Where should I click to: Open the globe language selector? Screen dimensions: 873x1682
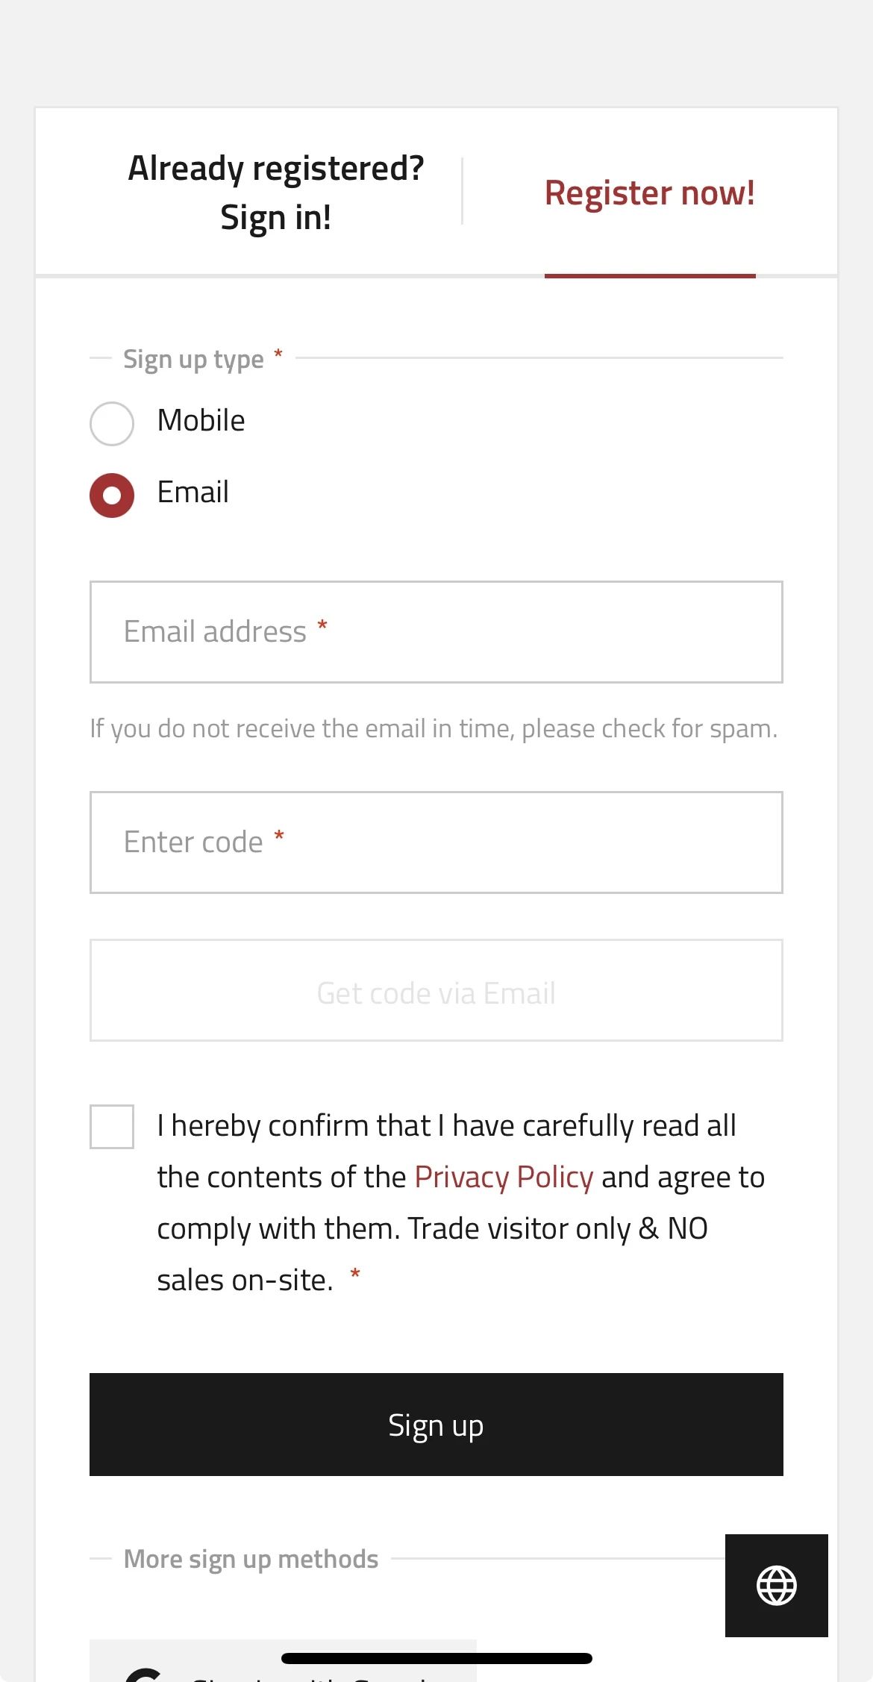pyautogui.click(x=776, y=1585)
